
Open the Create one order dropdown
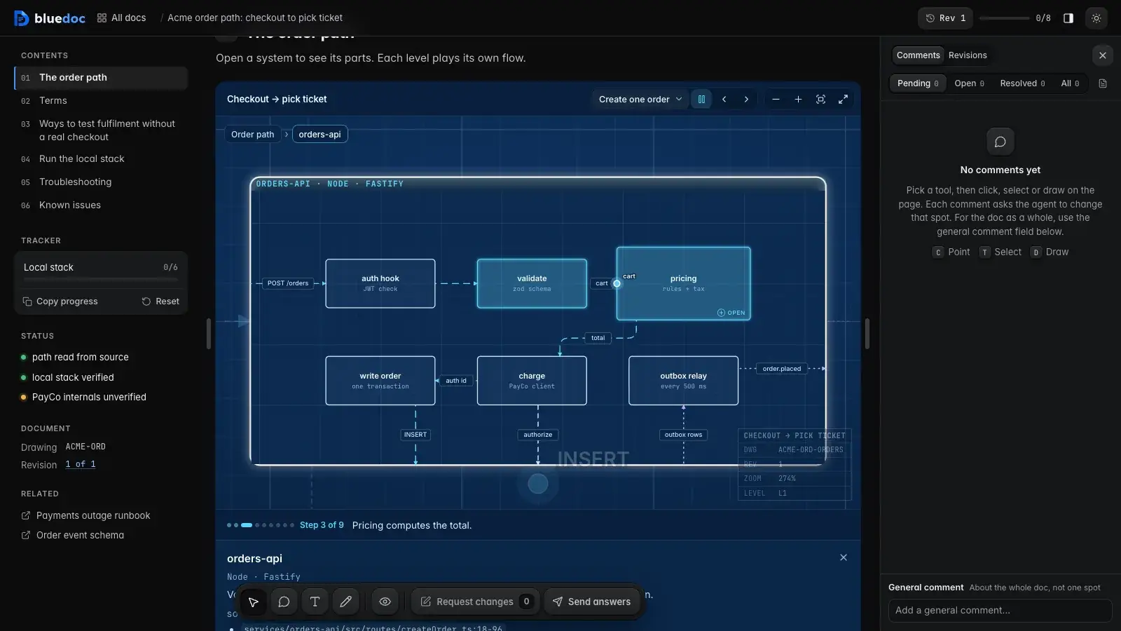point(640,100)
